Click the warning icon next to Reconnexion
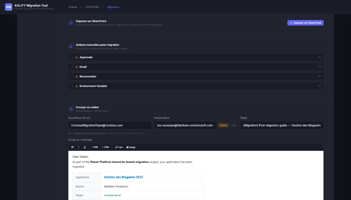This screenshot has width=351, height=200. click(x=77, y=77)
